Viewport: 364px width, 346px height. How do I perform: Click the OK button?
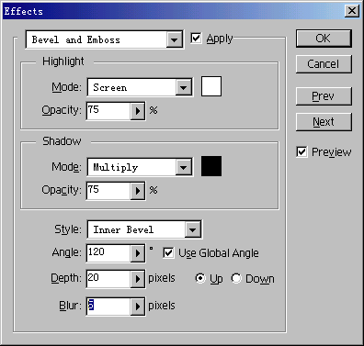324,39
